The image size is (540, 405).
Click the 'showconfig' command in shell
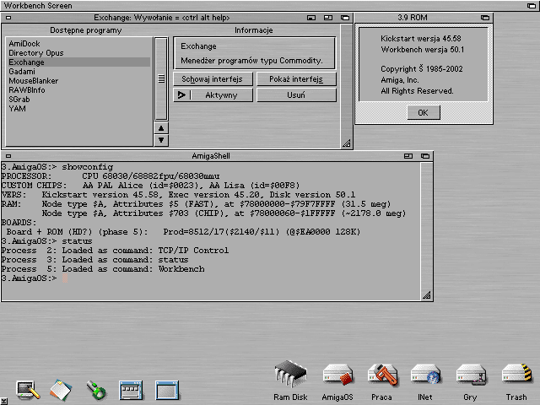[x=88, y=167]
